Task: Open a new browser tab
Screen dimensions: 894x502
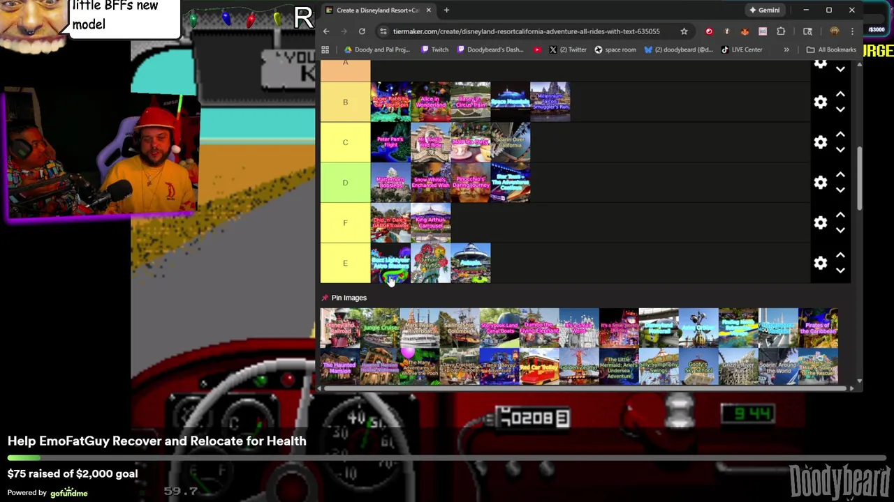Action: coord(446,10)
